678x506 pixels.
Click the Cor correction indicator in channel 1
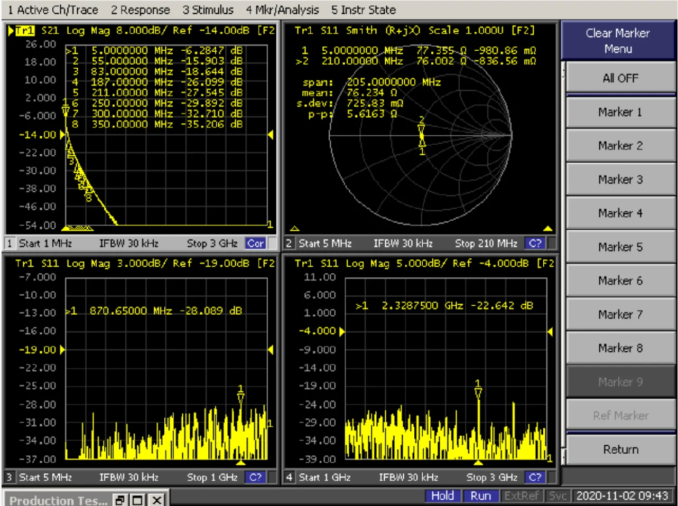click(x=255, y=243)
